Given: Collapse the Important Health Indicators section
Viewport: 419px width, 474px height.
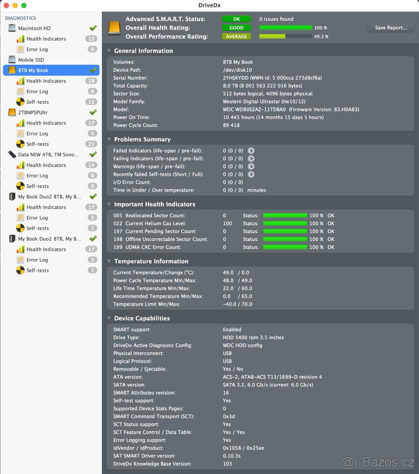Looking at the screenshot, I should click(x=109, y=204).
